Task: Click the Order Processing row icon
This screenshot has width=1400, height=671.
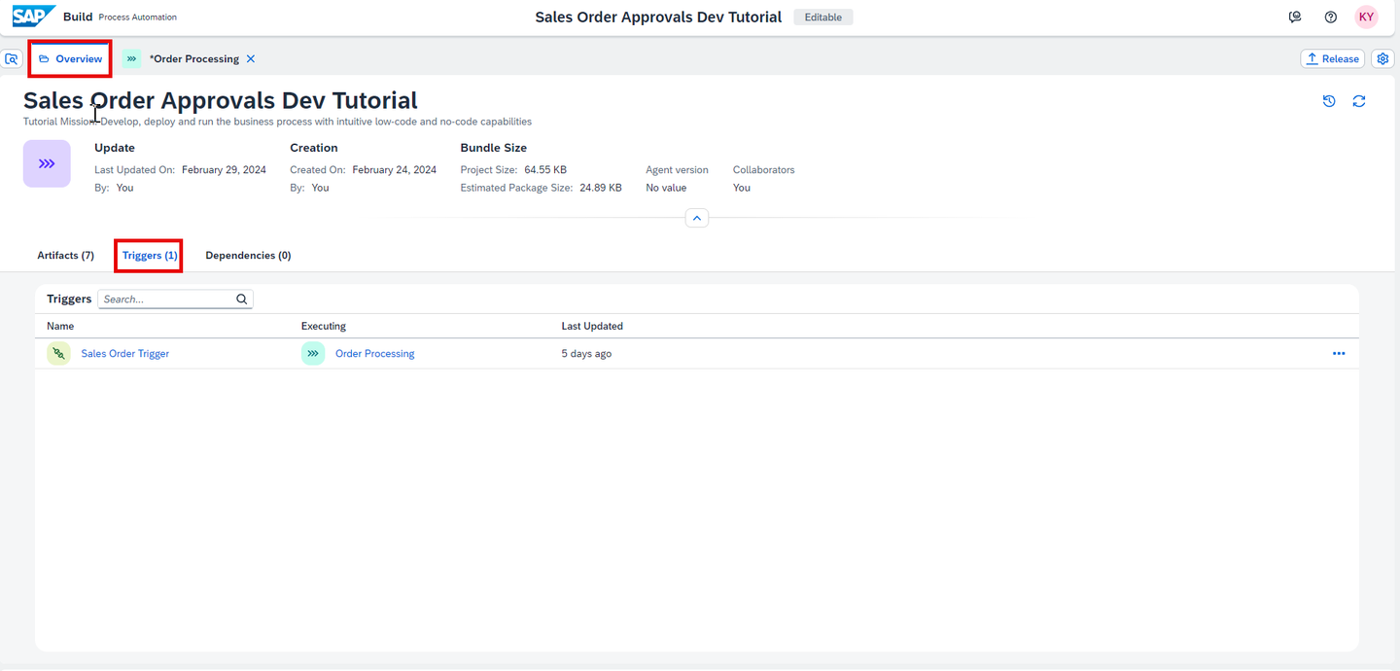Action: 312,354
